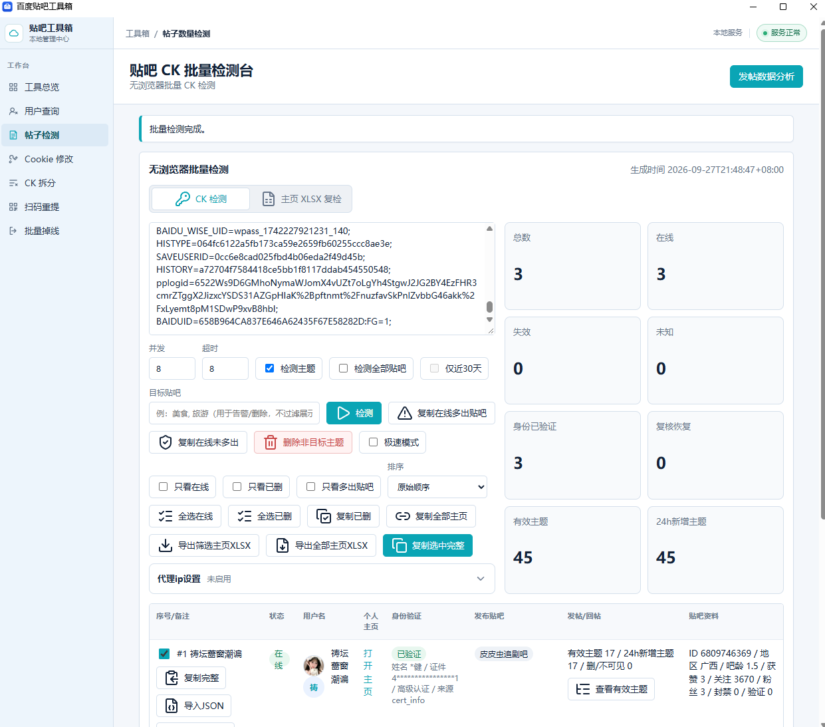Open 工具总览 in the sidebar

coord(55,87)
